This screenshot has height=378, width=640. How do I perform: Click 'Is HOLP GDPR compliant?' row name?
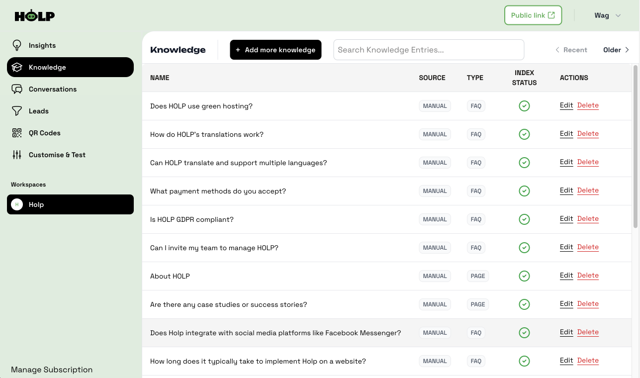(x=192, y=219)
